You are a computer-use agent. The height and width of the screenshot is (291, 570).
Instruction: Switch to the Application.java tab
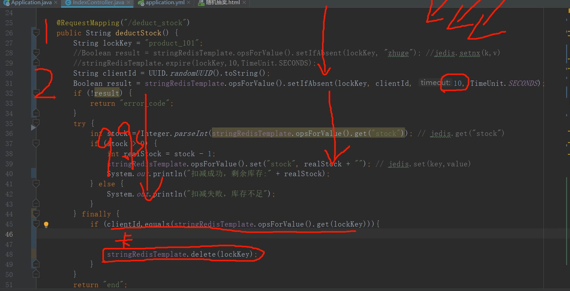31,2
